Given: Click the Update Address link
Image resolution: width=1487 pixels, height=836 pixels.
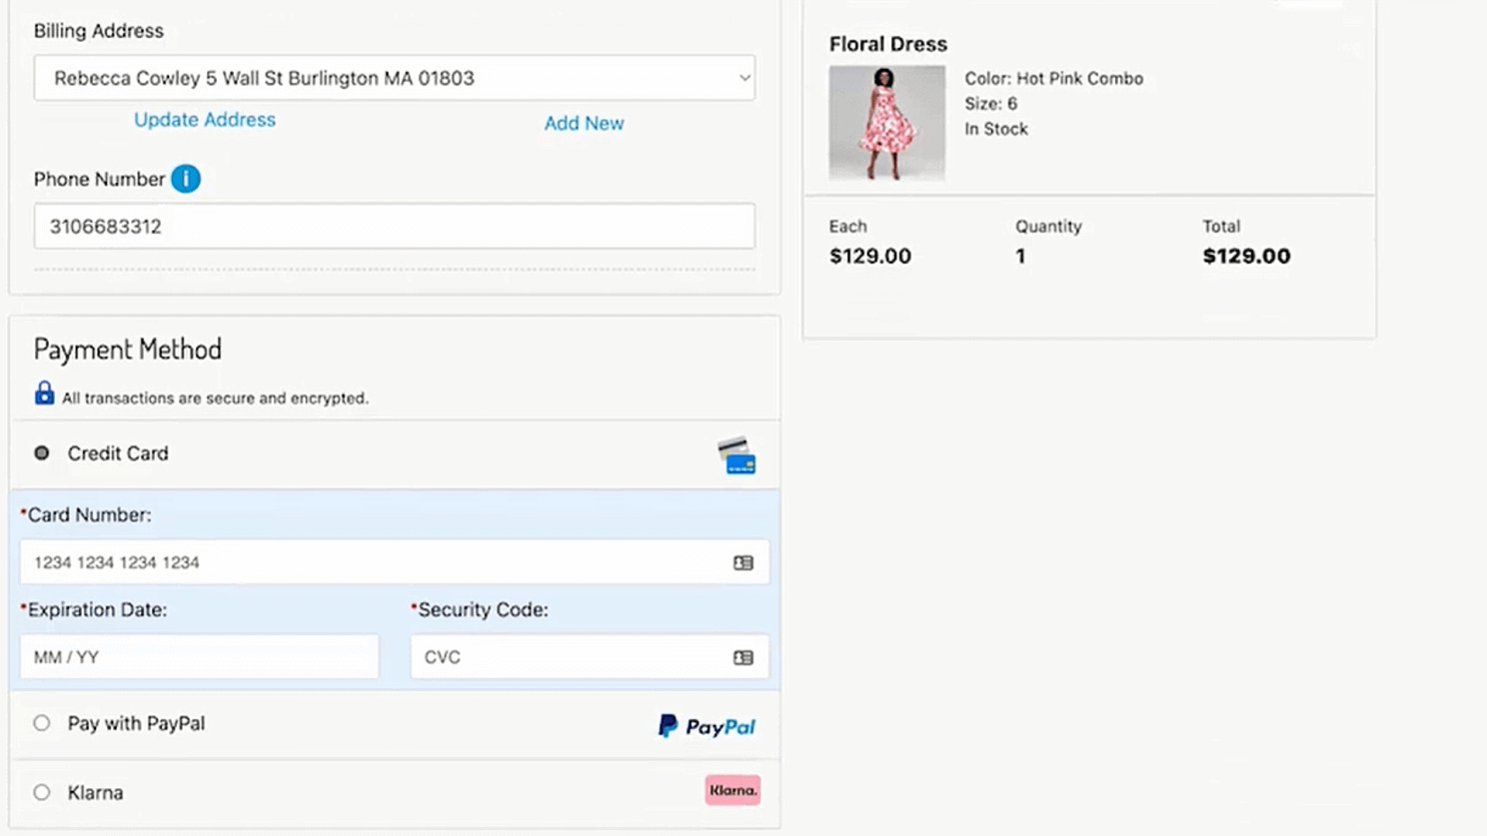Looking at the screenshot, I should (205, 120).
